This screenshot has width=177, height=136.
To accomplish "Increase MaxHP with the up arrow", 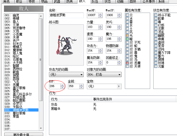I will 100,14.
